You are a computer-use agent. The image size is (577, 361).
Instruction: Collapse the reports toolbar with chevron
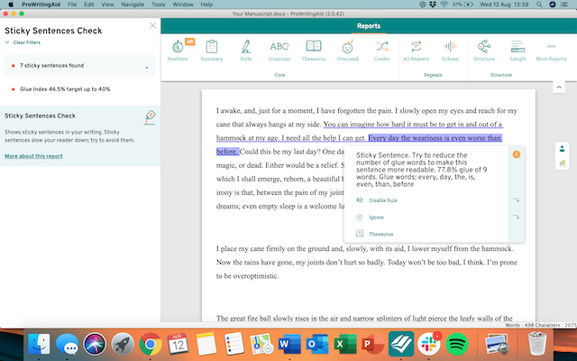coord(559,88)
